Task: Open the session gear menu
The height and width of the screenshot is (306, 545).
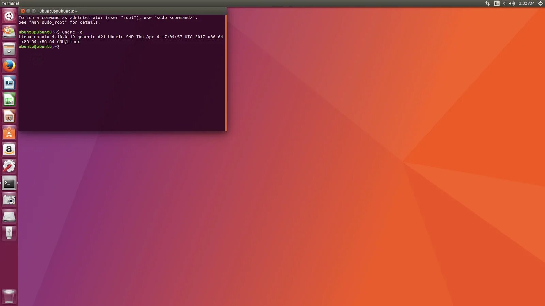Action: click(540, 3)
